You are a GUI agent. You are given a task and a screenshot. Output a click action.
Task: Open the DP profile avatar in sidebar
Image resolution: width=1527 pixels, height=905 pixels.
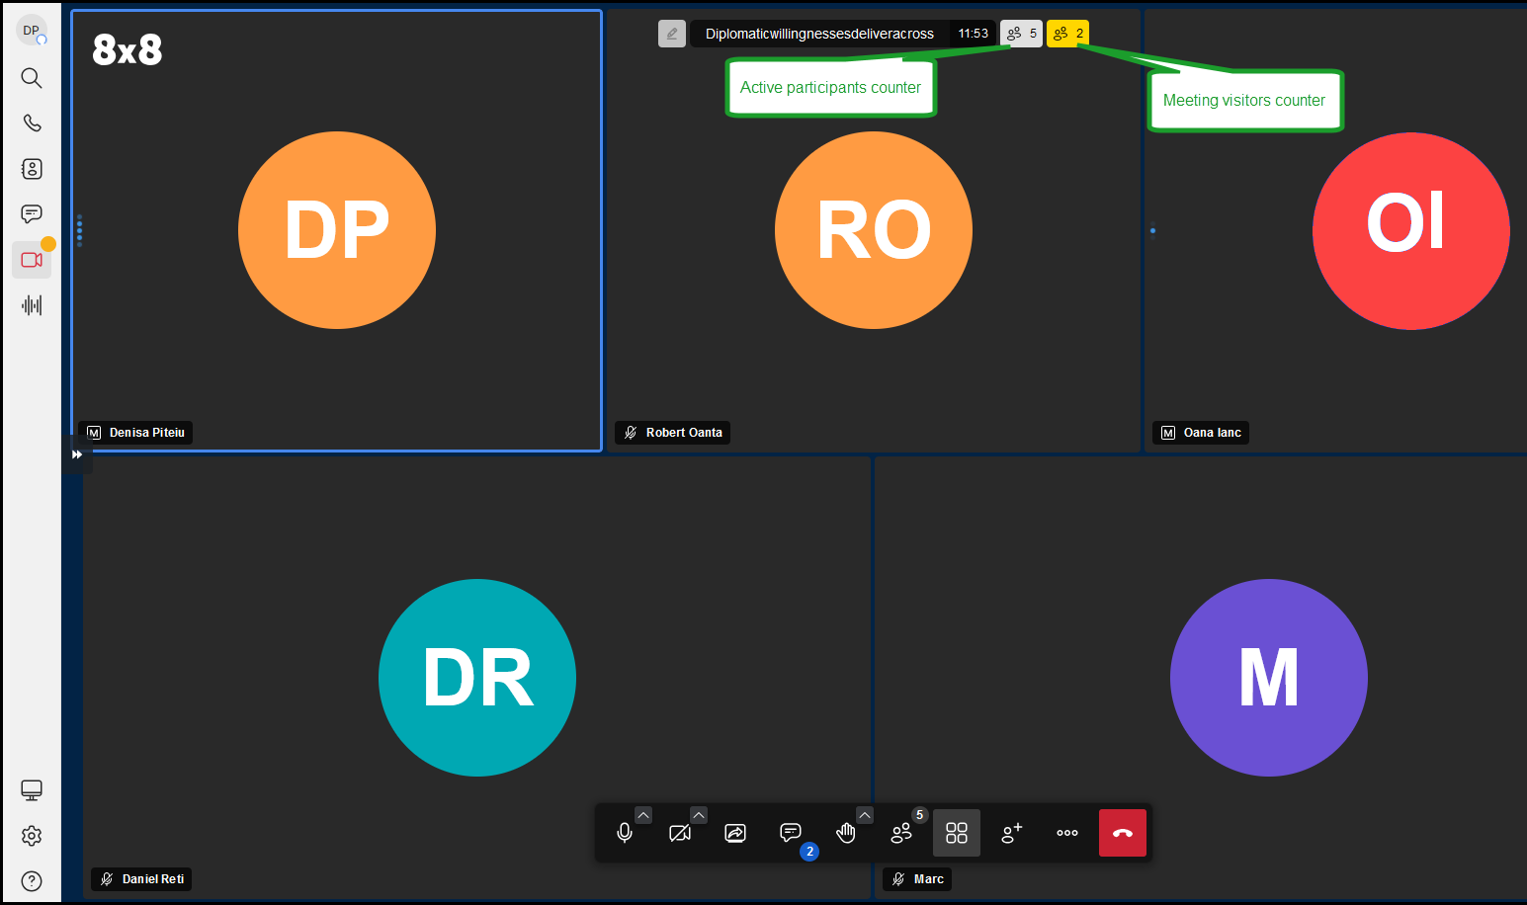click(32, 31)
